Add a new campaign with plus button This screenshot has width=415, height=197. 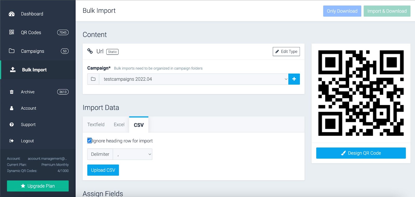[x=294, y=79]
